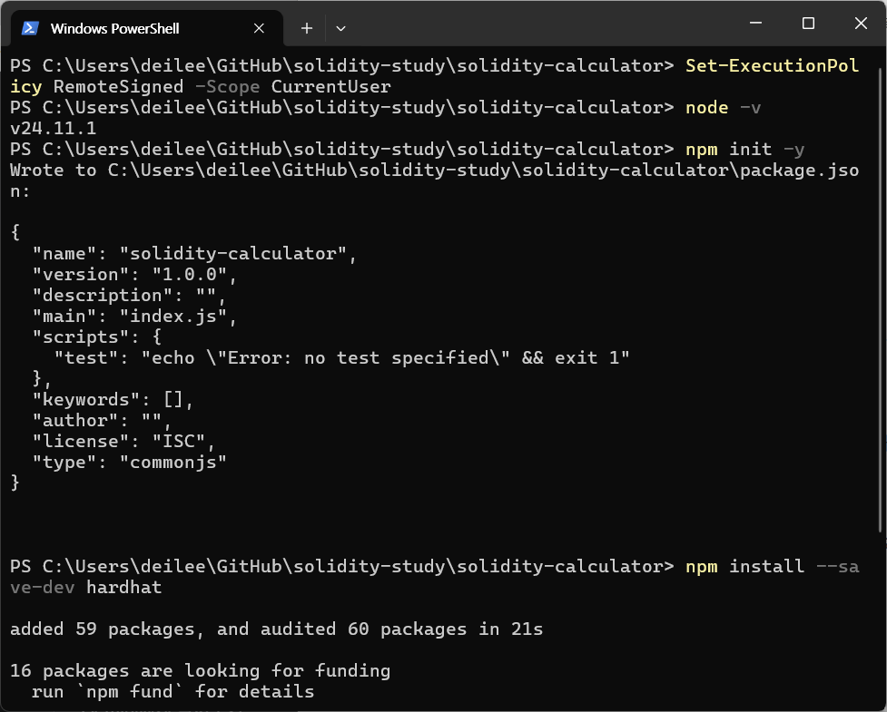Viewport: 887px width, 712px height.
Task: Click the '-Scope' parameter text
Action: (227, 86)
